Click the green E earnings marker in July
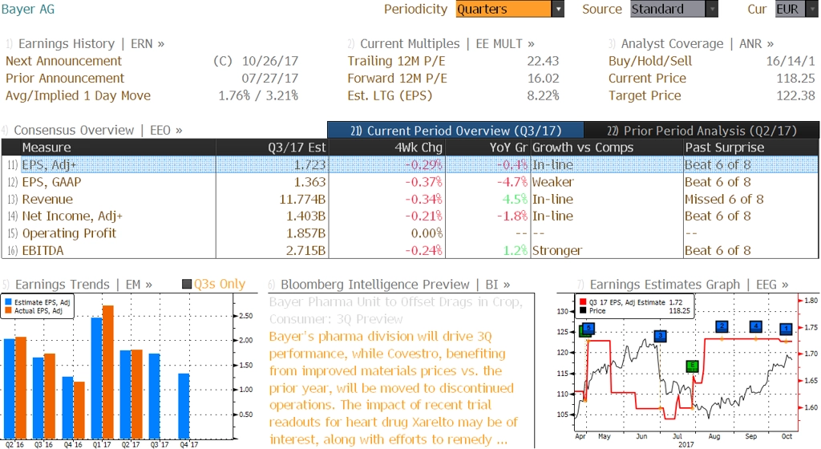 click(693, 366)
